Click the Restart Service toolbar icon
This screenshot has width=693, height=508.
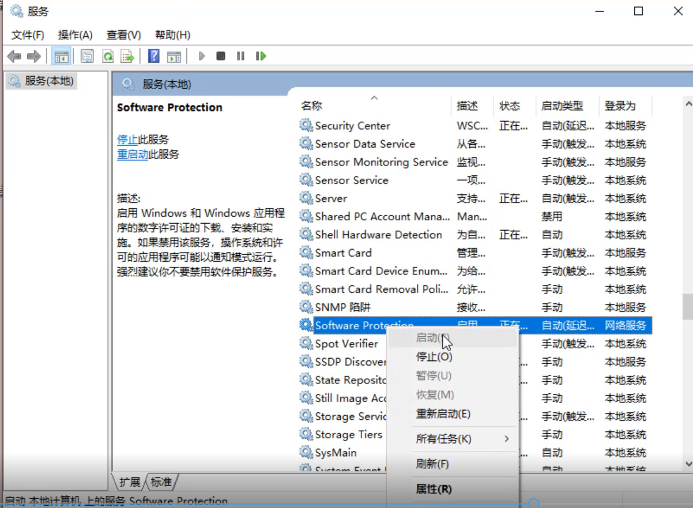pyautogui.click(x=261, y=56)
